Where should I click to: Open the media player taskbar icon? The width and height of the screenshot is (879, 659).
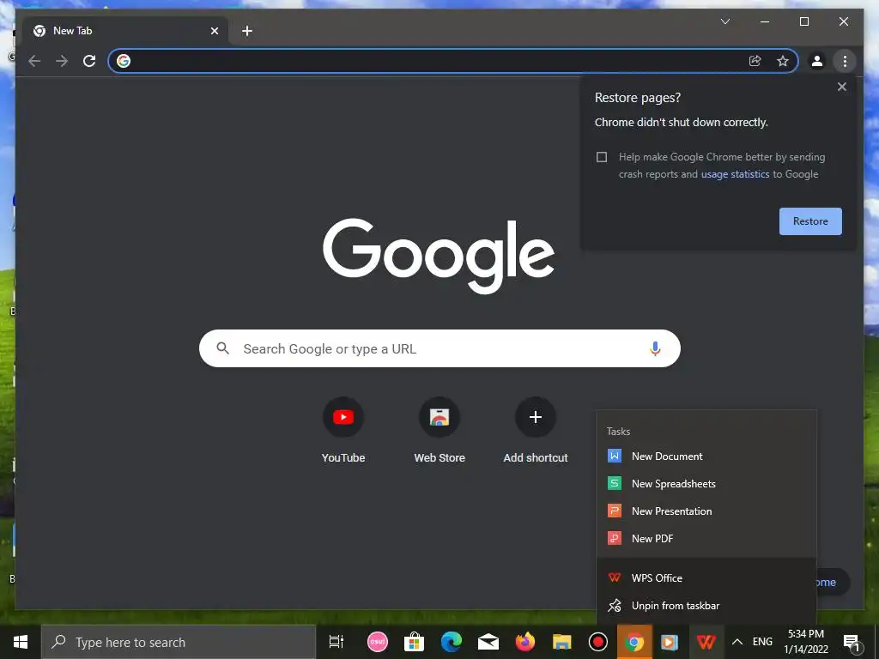tap(669, 642)
